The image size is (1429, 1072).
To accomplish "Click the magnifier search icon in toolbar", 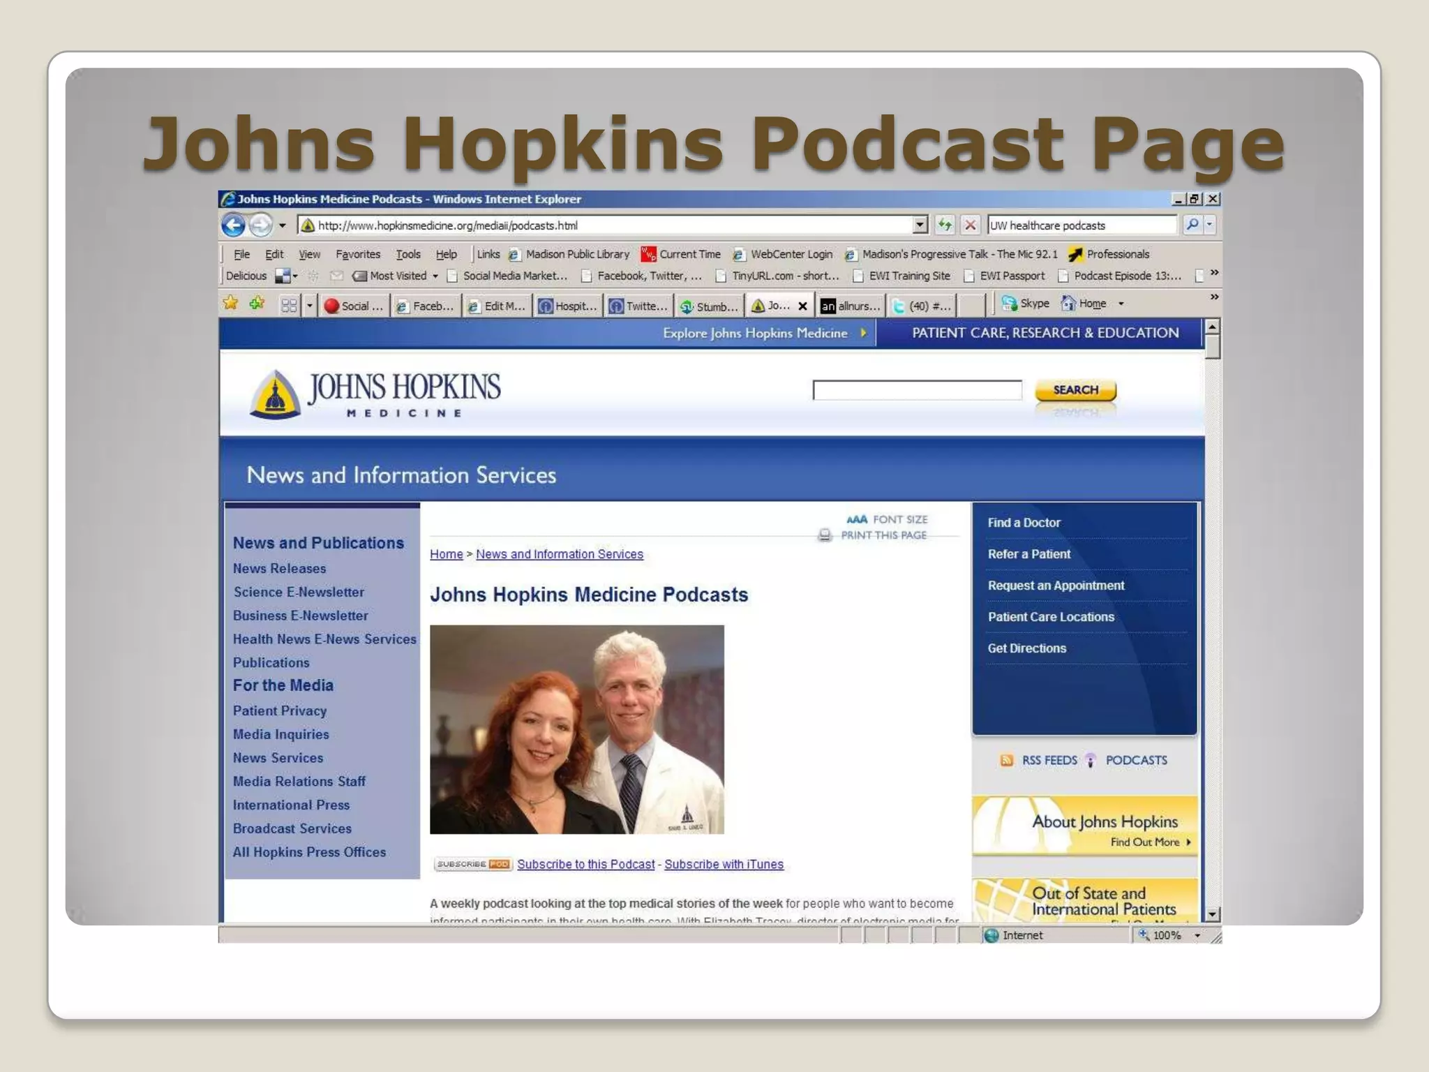I will click(1192, 225).
